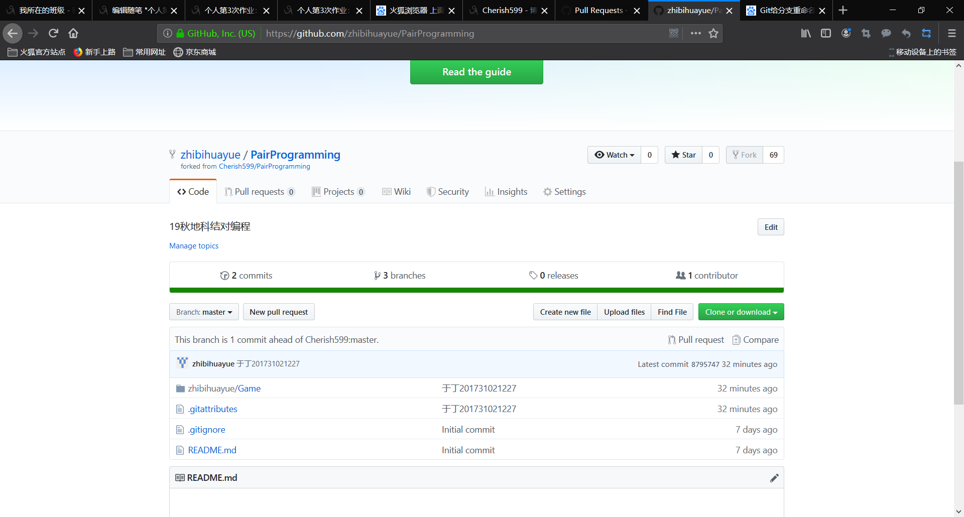The height and width of the screenshot is (517, 964).
Task: Open the 京东商城 bookmark
Action: 195,52
